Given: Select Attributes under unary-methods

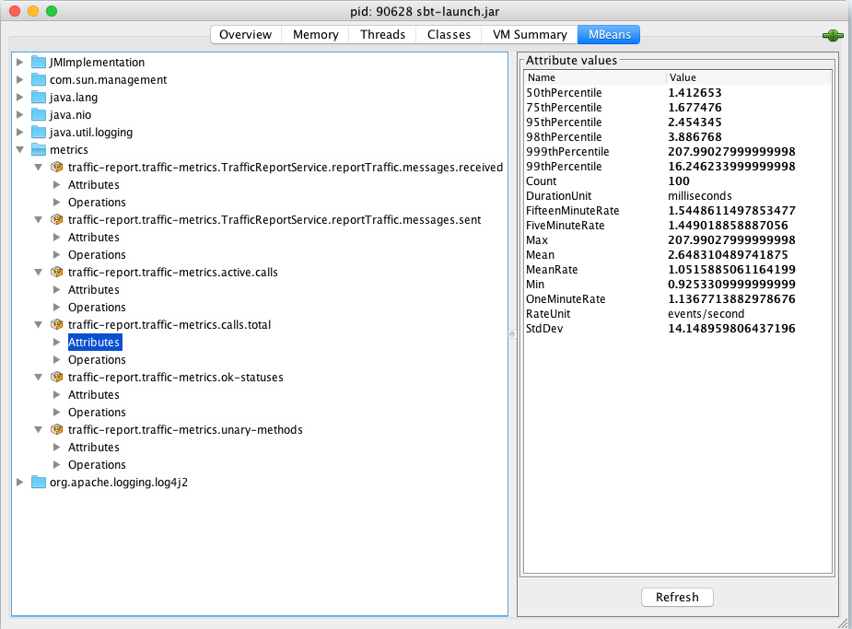Looking at the screenshot, I should pos(93,447).
